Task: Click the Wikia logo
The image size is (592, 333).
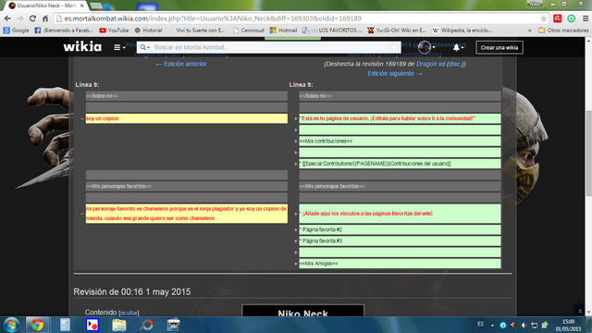Action: coord(82,47)
